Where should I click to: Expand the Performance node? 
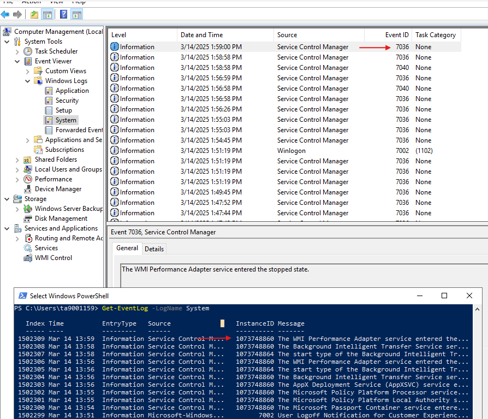17,179
